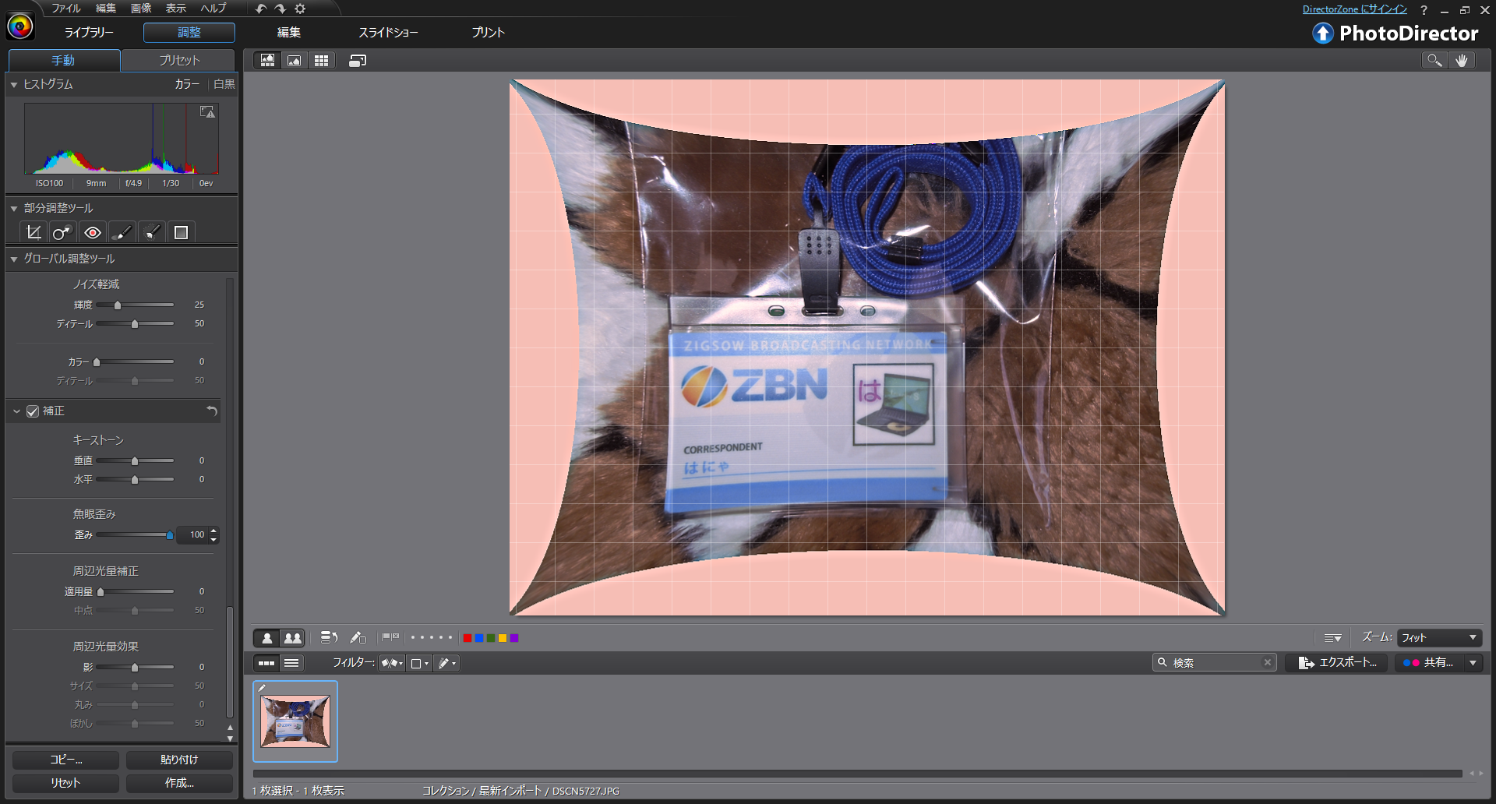Click the リセット button

[x=65, y=783]
